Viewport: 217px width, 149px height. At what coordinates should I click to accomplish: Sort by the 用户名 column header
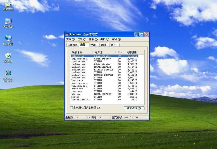tap(104, 52)
